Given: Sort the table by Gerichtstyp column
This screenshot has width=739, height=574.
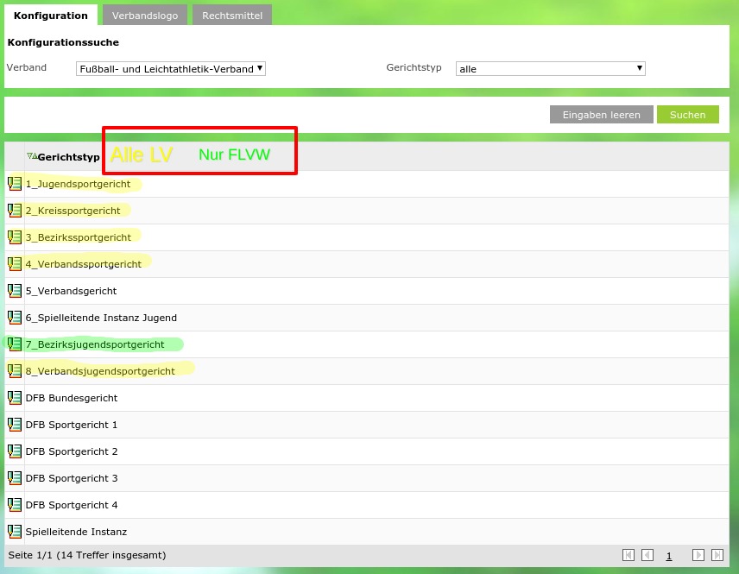Looking at the screenshot, I should tap(68, 157).
